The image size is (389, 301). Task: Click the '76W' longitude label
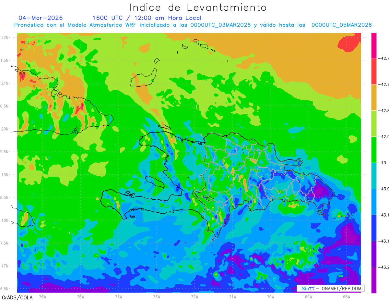(x=43, y=296)
